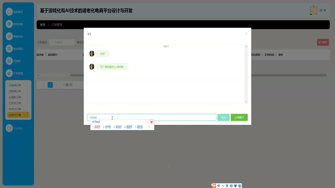The height and width of the screenshot is (188, 335).
Task: Show next page of IME candidates
Action: point(149,127)
